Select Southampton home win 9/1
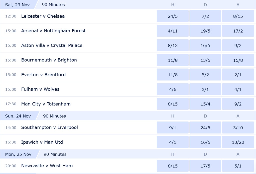Viewport: 256px width, 174px height. coord(173,127)
